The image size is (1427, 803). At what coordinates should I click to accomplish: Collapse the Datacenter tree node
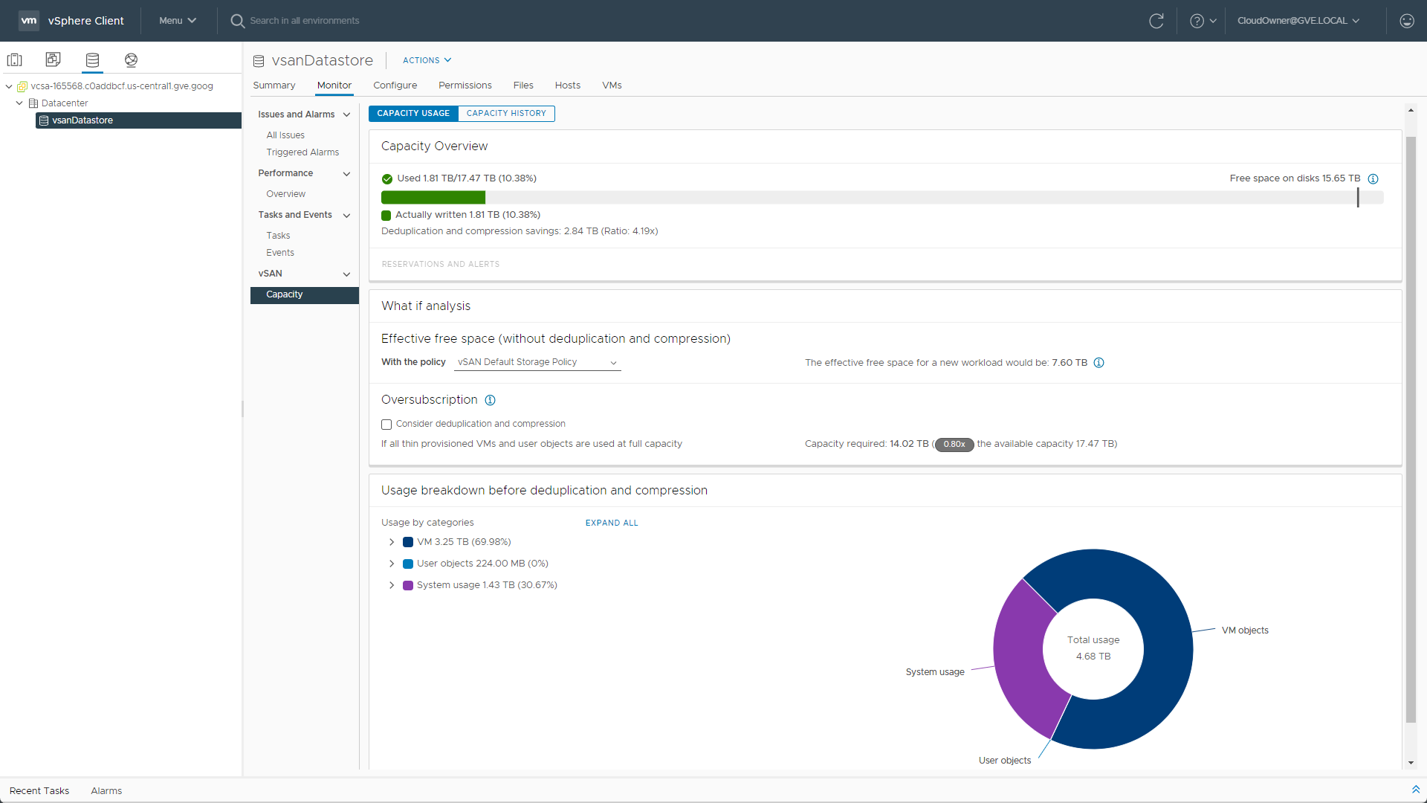19,103
